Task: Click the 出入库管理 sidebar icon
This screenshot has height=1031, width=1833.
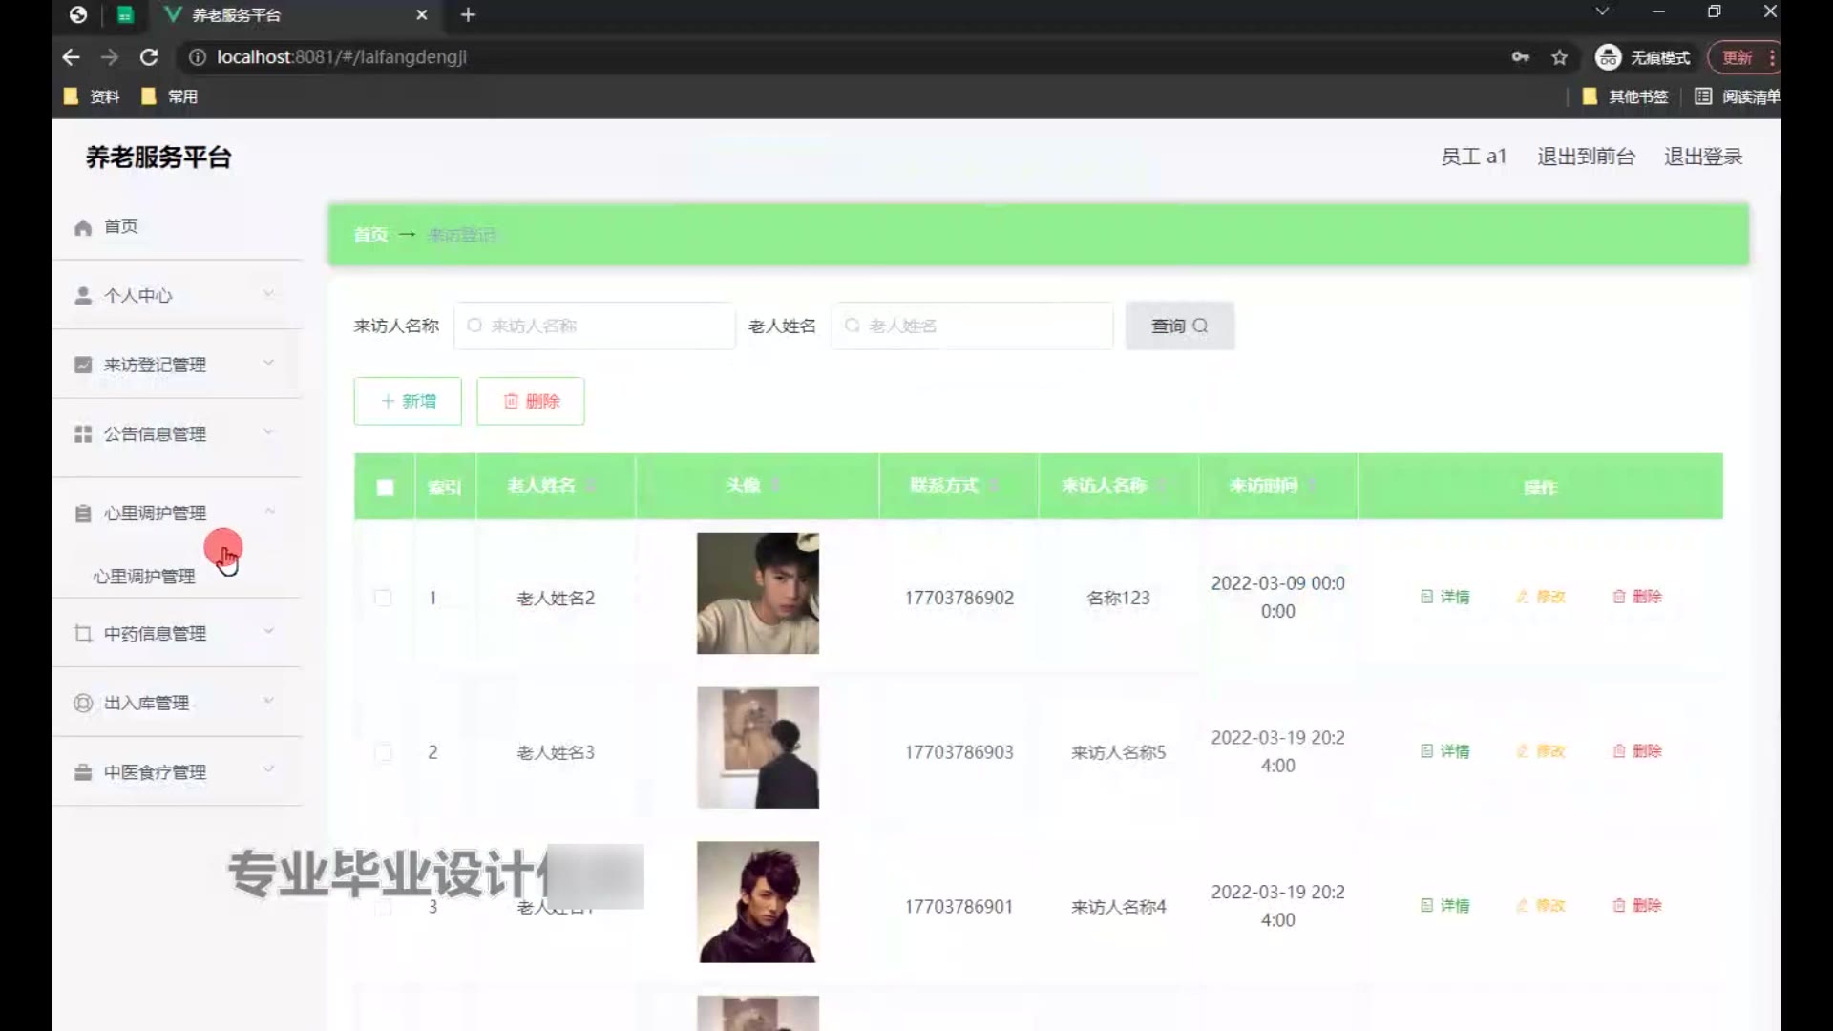Action: (x=83, y=704)
